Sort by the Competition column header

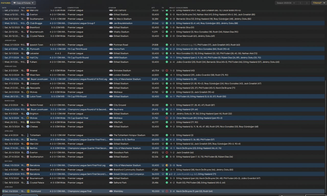pos(73,8)
